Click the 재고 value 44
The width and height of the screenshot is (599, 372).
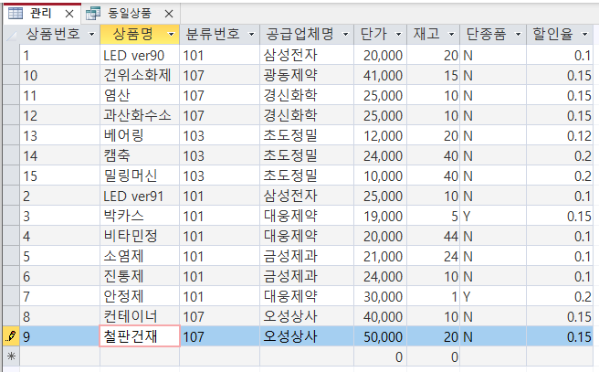tap(434, 237)
